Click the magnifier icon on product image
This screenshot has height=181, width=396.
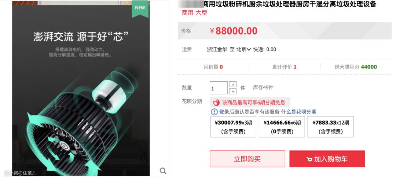click(x=163, y=171)
